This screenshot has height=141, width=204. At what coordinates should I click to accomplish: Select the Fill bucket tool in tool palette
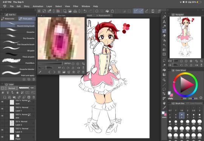coord(164,70)
